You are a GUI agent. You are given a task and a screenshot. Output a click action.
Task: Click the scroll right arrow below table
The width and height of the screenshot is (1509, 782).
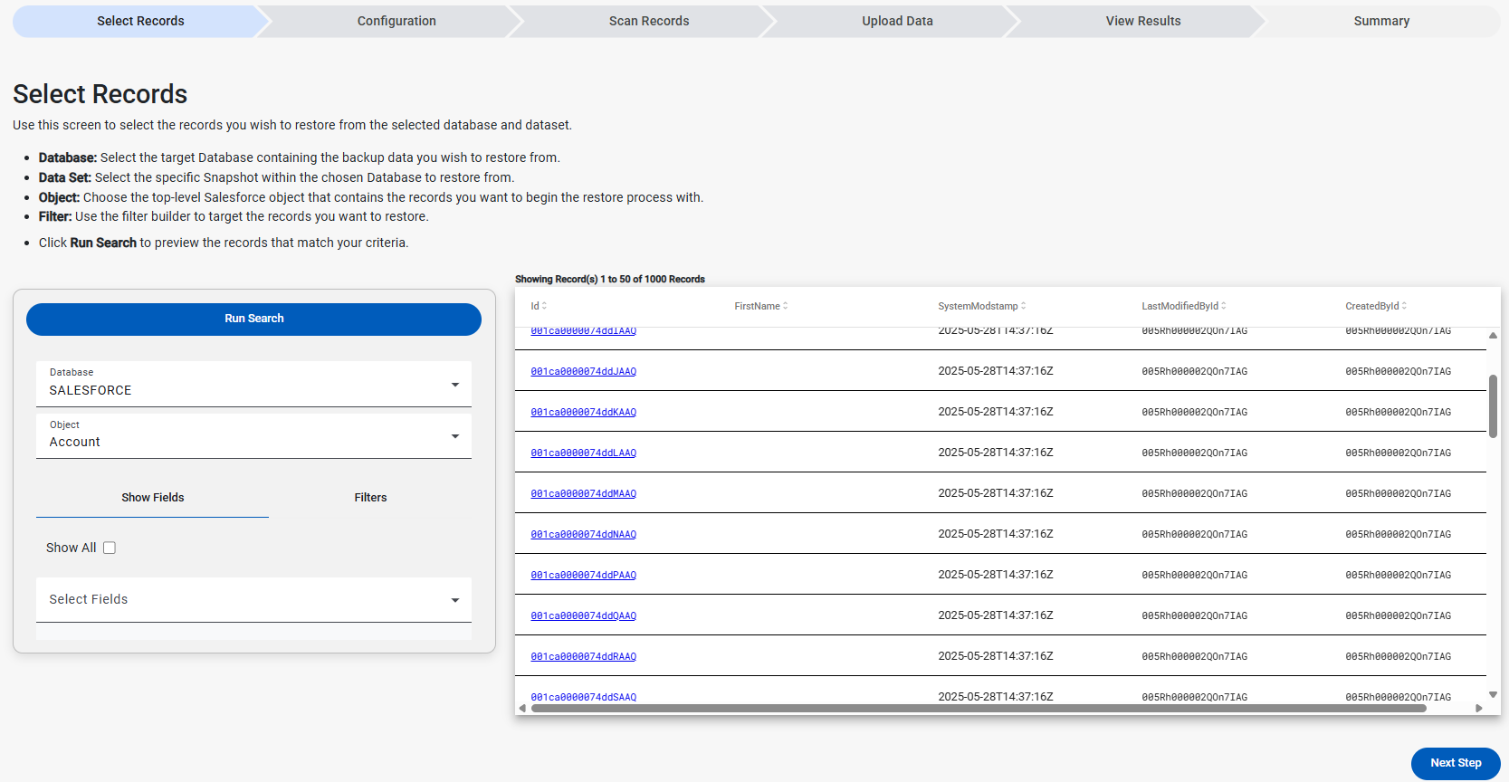click(1479, 709)
